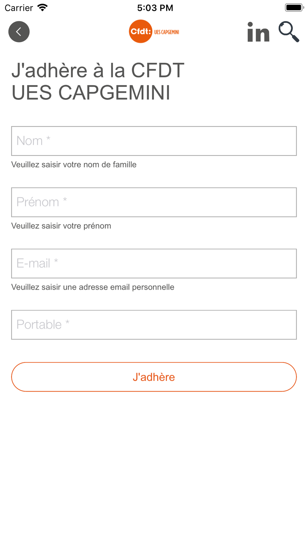Tap the asterisk in the Nom placeholder
The height and width of the screenshot is (548, 308).
pos(48,139)
